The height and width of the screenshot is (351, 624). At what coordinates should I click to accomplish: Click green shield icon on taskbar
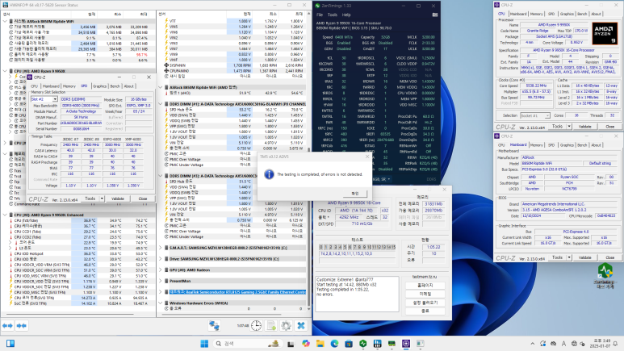tap(363, 344)
